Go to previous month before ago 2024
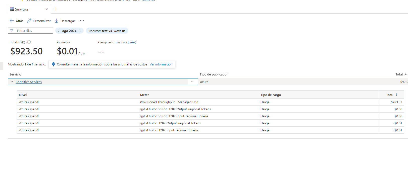The width and height of the screenshot is (408, 172). pyautogui.click(x=59, y=31)
